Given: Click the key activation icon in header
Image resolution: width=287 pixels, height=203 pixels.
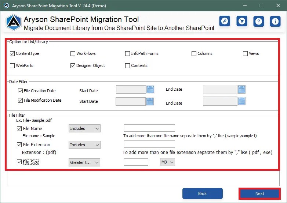Looking at the screenshot, I should (225, 21).
